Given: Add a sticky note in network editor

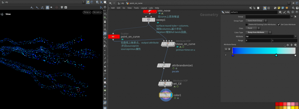Looking at the screenshot, I should [279, 8].
